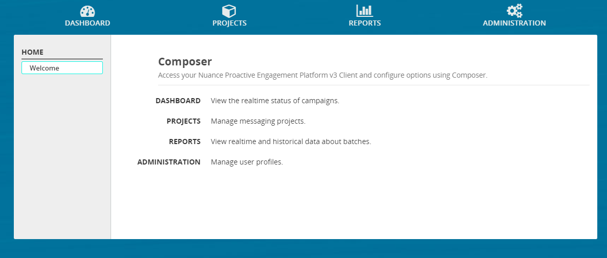Open the Administration gears icon
Viewport: 607px width, 258px height.
514,11
